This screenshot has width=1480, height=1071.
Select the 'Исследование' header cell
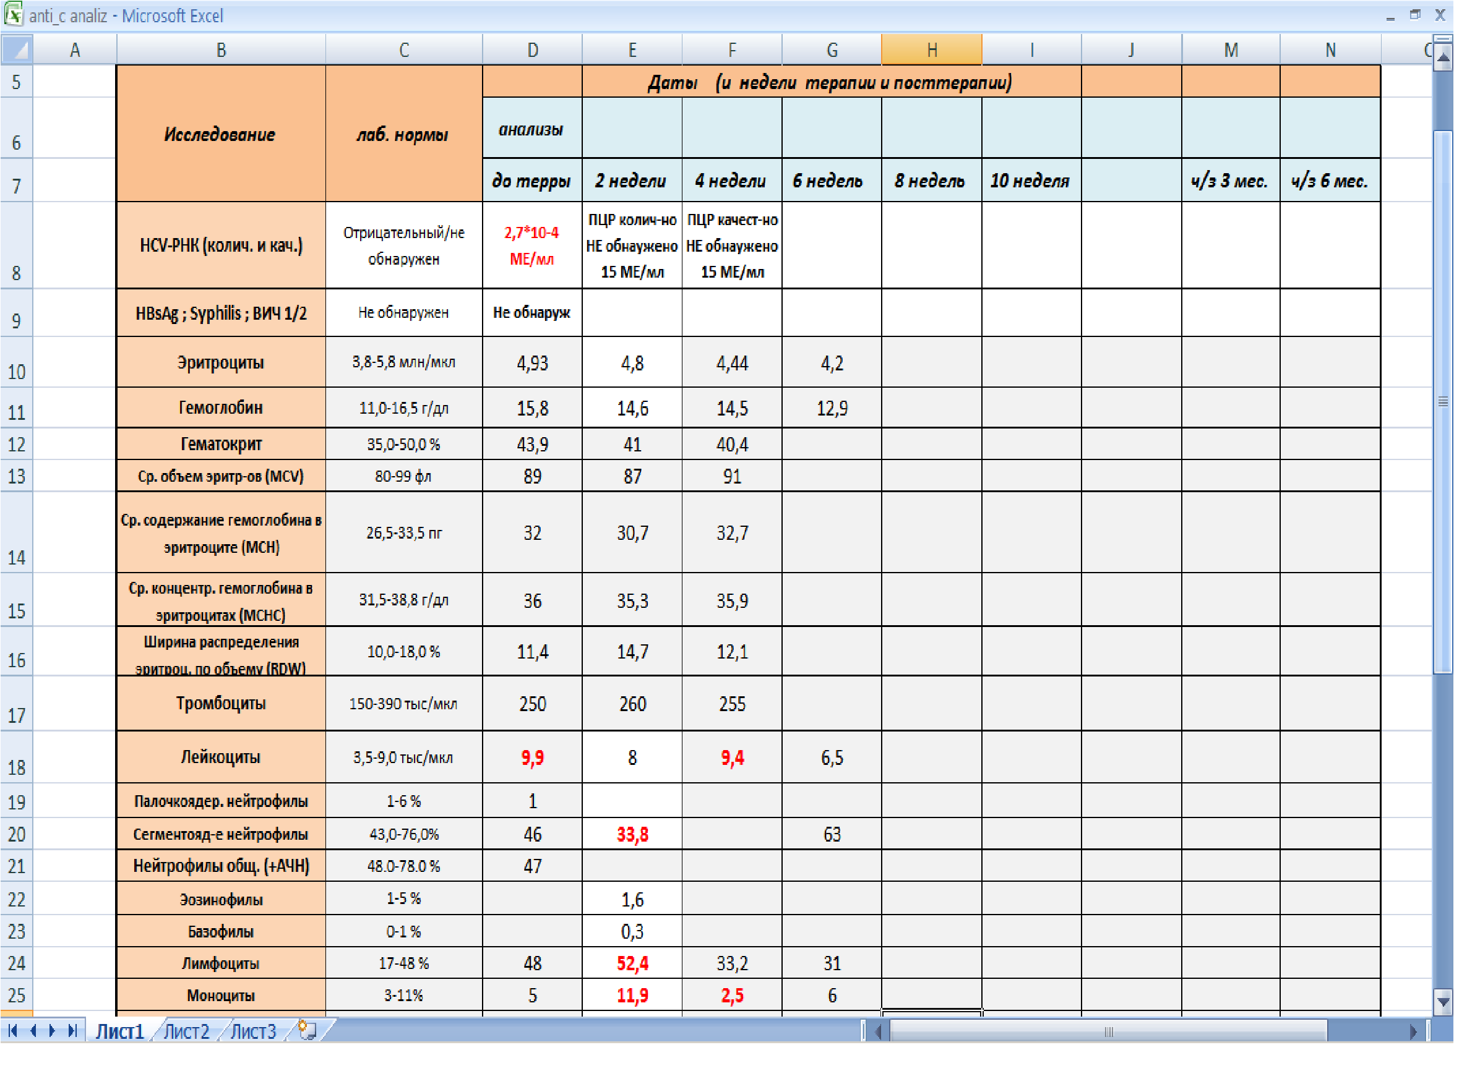point(222,134)
